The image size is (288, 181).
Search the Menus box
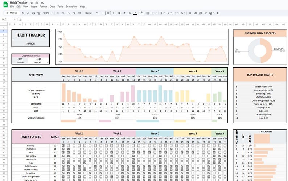coord(12,13)
